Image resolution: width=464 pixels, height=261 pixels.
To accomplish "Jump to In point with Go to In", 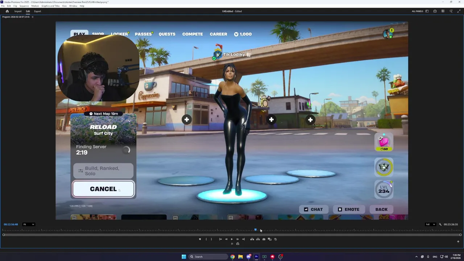I will 220,239.
